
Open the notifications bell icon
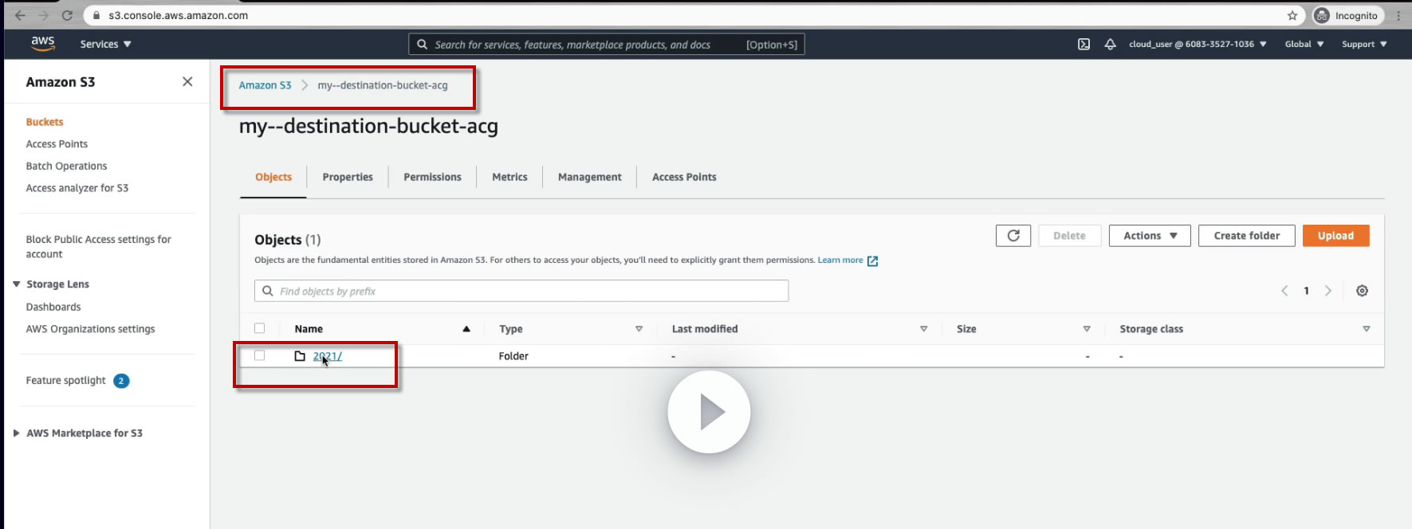click(1110, 45)
